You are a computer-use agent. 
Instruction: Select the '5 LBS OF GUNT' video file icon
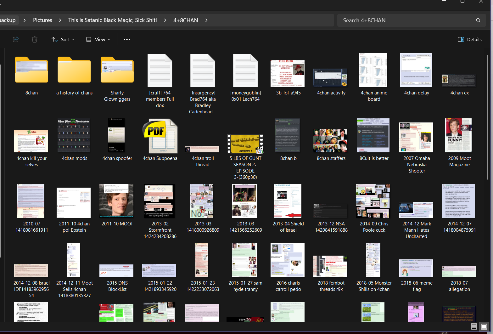click(245, 144)
